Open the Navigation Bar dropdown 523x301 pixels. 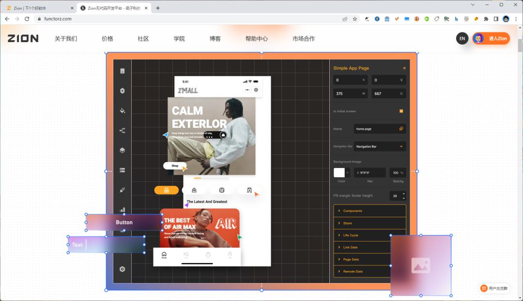380,146
